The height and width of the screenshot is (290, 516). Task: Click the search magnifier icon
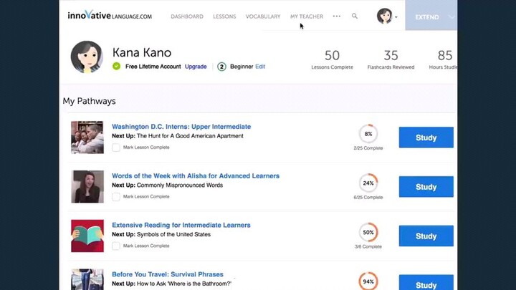click(x=355, y=16)
